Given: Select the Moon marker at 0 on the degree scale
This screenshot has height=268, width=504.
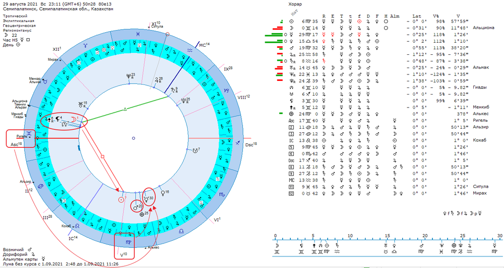Looking at the screenshot, I should (276, 245).
